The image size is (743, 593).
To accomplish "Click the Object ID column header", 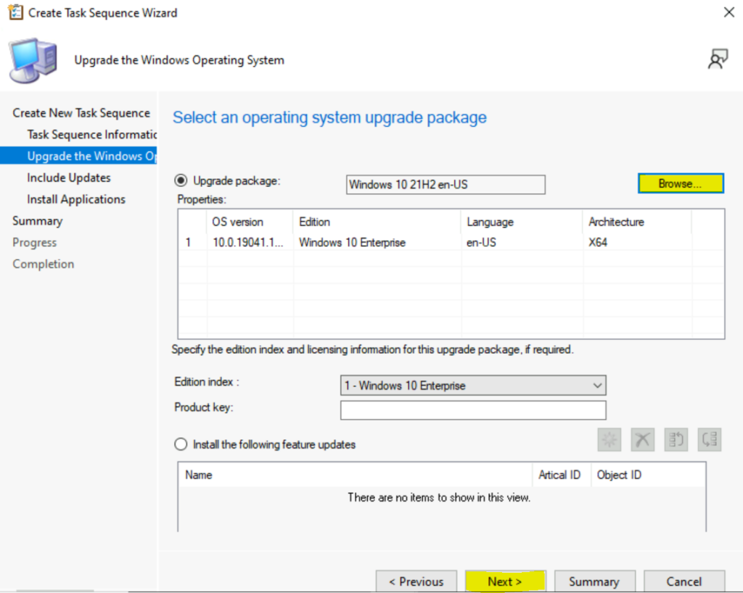I will [x=648, y=475].
